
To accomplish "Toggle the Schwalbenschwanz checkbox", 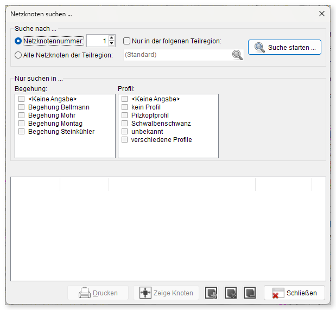I will point(124,123).
